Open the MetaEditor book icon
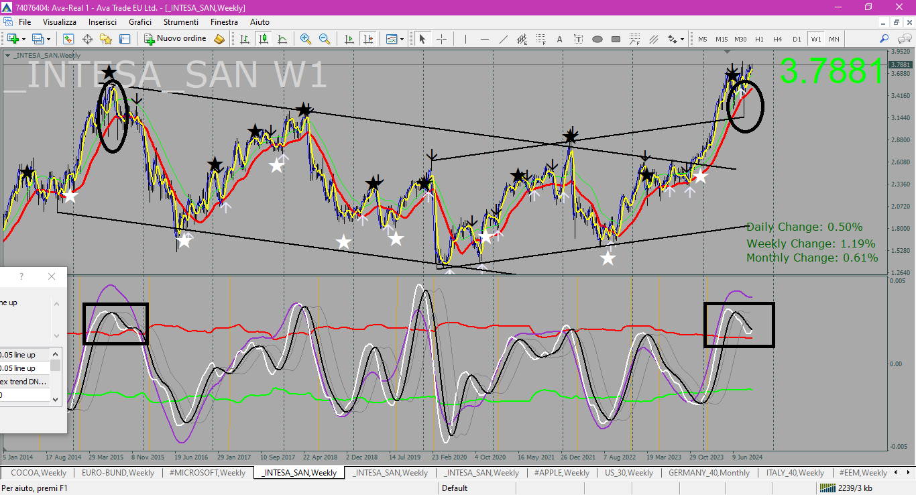 coord(220,39)
